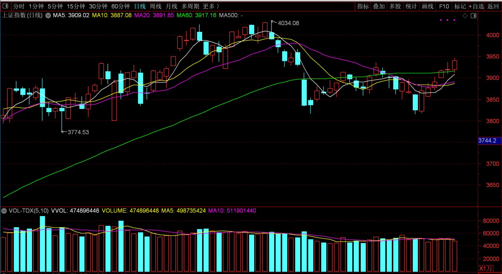The image size is (502, 274).
Task: Select the 60分钟 period tab
Action: (120, 6)
